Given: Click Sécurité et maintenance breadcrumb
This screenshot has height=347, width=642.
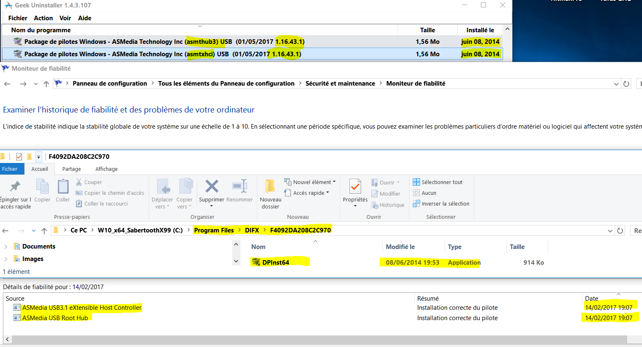Looking at the screenshot, I should [340, 83].
